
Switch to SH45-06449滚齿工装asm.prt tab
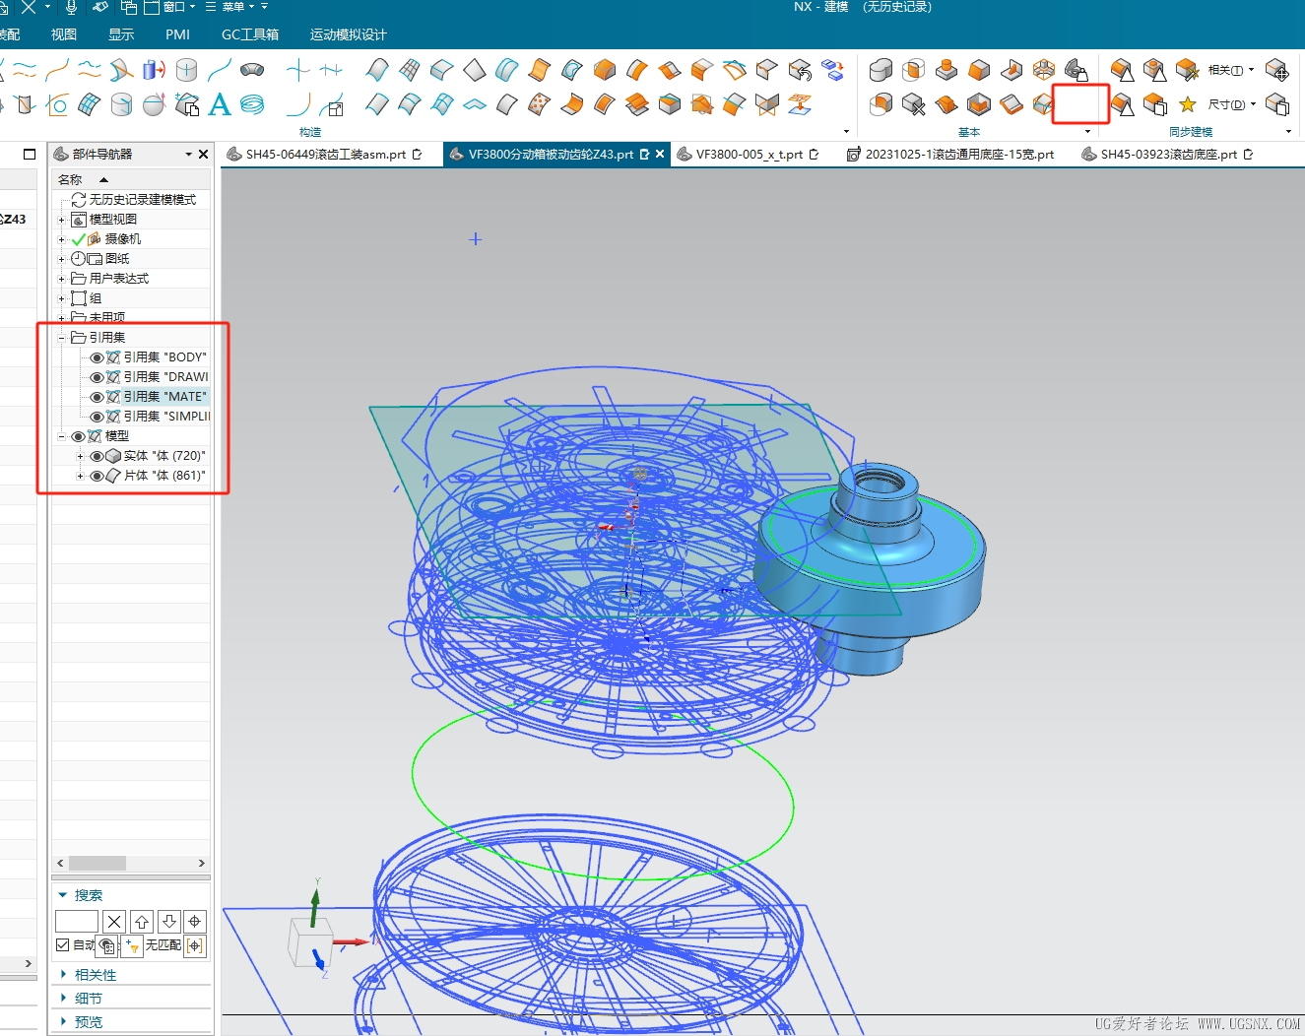324,155
